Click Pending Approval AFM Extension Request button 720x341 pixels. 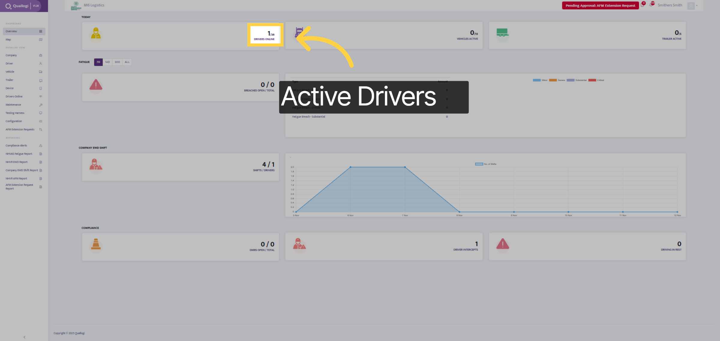pos(600,5)
